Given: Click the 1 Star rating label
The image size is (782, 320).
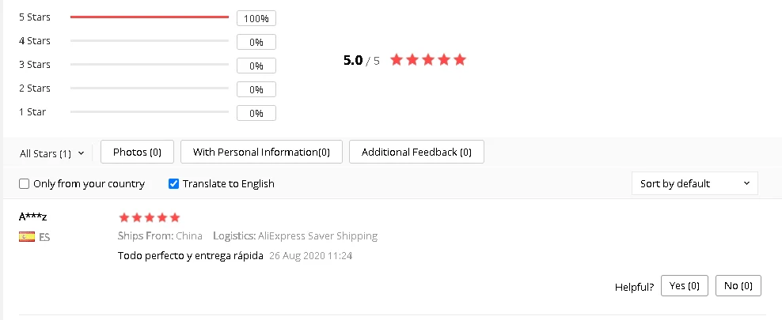Looking at the screenshot, I should coord(32,112).
